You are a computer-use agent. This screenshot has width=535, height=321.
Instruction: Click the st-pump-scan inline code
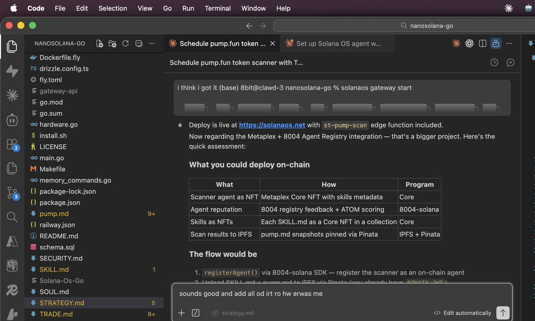point(345,125)
